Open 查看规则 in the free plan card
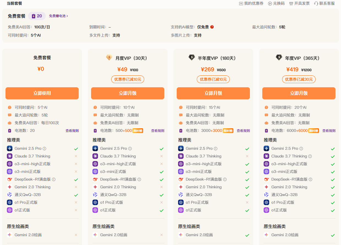The width and height of the screenshot is (341, 245). pos(72,131)
